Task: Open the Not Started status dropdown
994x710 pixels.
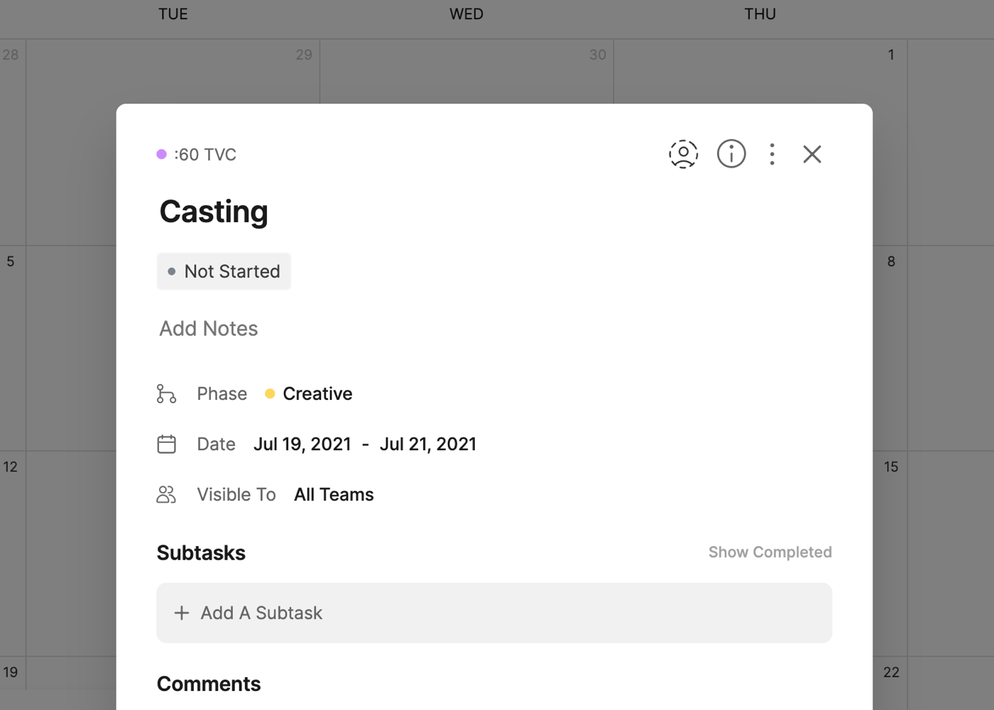Action: tap(224, 271)
